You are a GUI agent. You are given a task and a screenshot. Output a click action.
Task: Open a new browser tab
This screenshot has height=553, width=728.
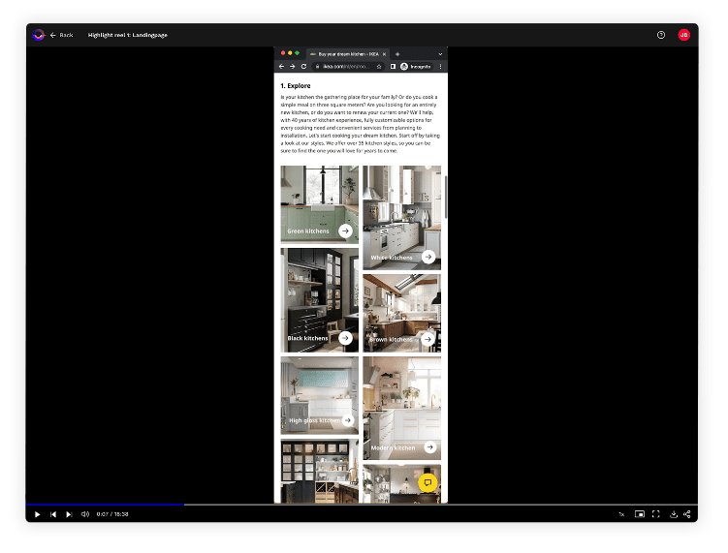coord(397,54)
